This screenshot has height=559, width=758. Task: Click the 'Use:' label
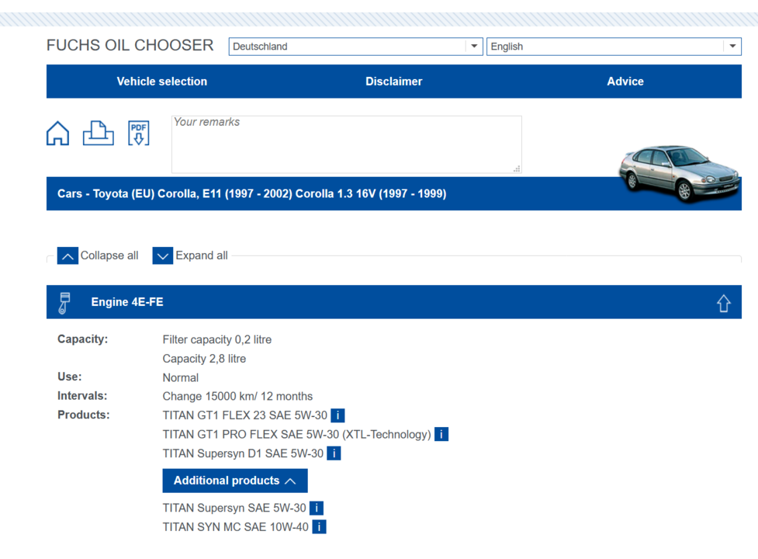pos(70,377)
